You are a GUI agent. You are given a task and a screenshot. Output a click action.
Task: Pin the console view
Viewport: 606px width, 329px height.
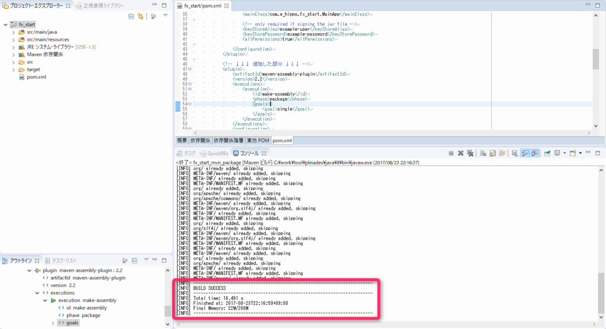point(547,153)
